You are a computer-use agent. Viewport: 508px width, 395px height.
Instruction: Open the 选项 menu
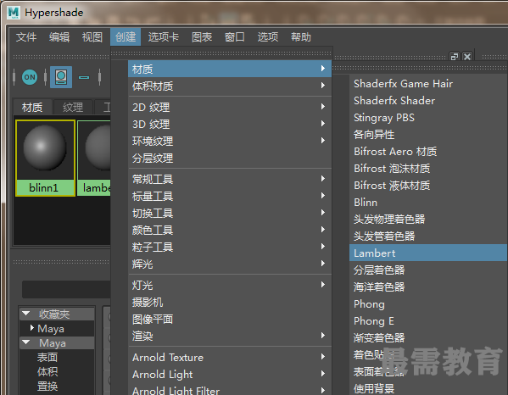[268, 37]
